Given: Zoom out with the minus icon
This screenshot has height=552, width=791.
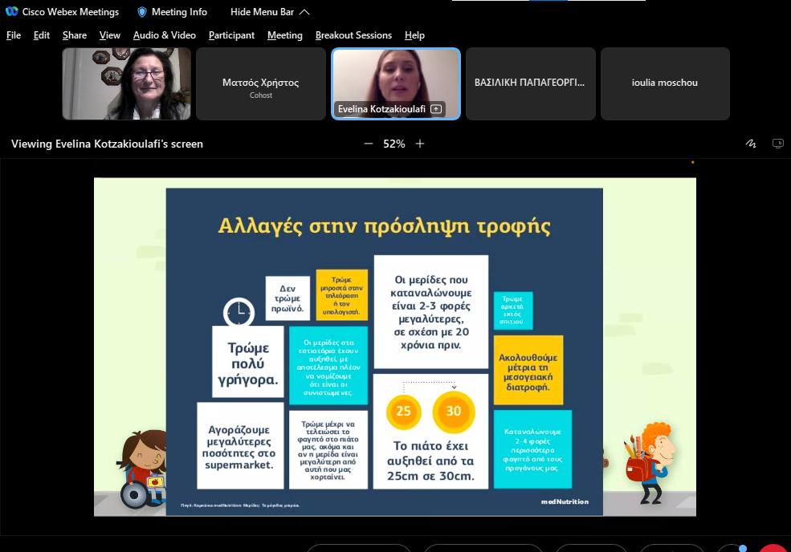Looking at the screenshot, I should [369, 144].
